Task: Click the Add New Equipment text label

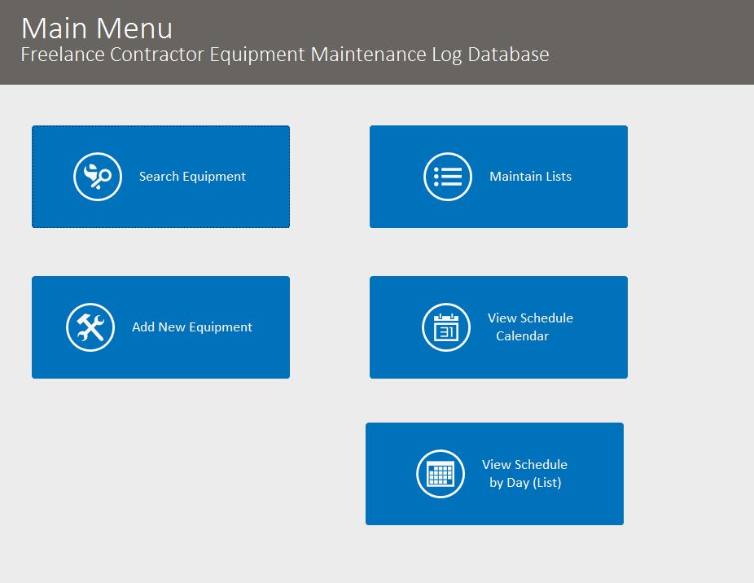Action: pos(192,327)
